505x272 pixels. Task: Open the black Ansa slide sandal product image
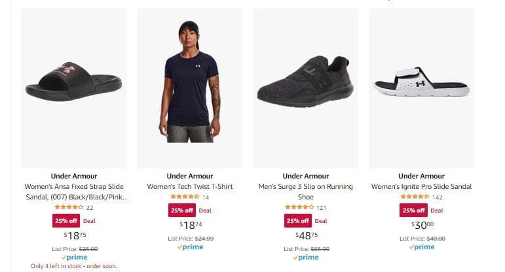pyautogui.click(x=73, y=87)
